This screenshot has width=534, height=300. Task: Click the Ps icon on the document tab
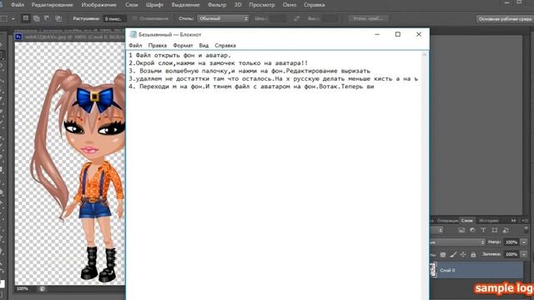pyautogui.click(x=18, y=37)
